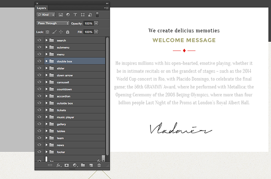Open the Fill slider dropdown arrow

tap(96, 32)
